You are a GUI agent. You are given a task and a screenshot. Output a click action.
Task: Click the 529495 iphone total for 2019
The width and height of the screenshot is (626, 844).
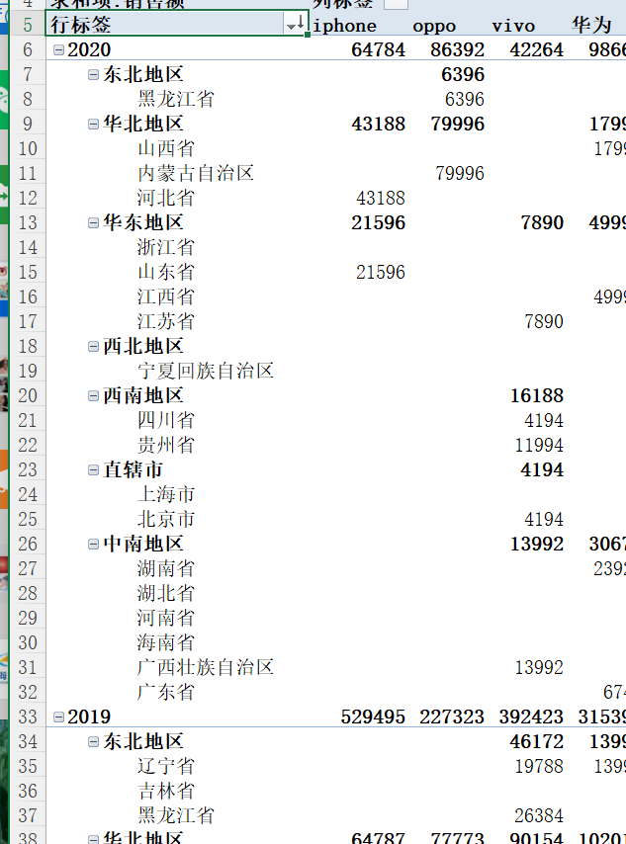coord(373,717)
